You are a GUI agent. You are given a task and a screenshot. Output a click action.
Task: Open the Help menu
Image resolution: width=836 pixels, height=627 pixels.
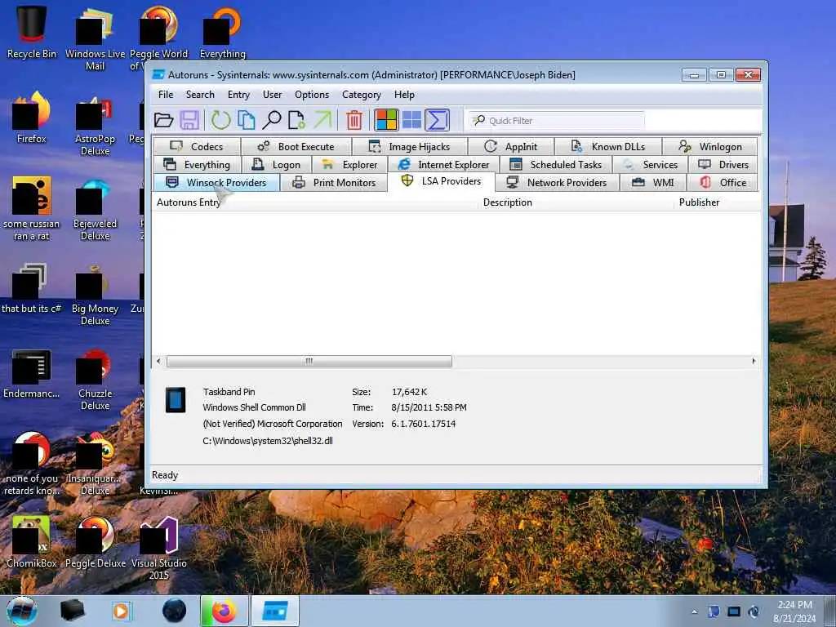(x=404, y=95)
